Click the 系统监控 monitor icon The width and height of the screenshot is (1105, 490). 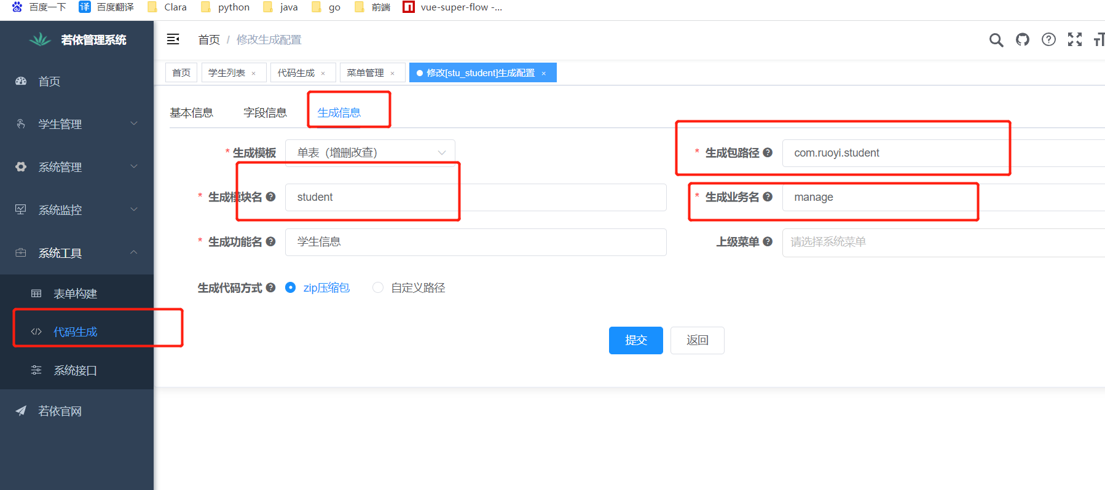[x=21, y=210]
